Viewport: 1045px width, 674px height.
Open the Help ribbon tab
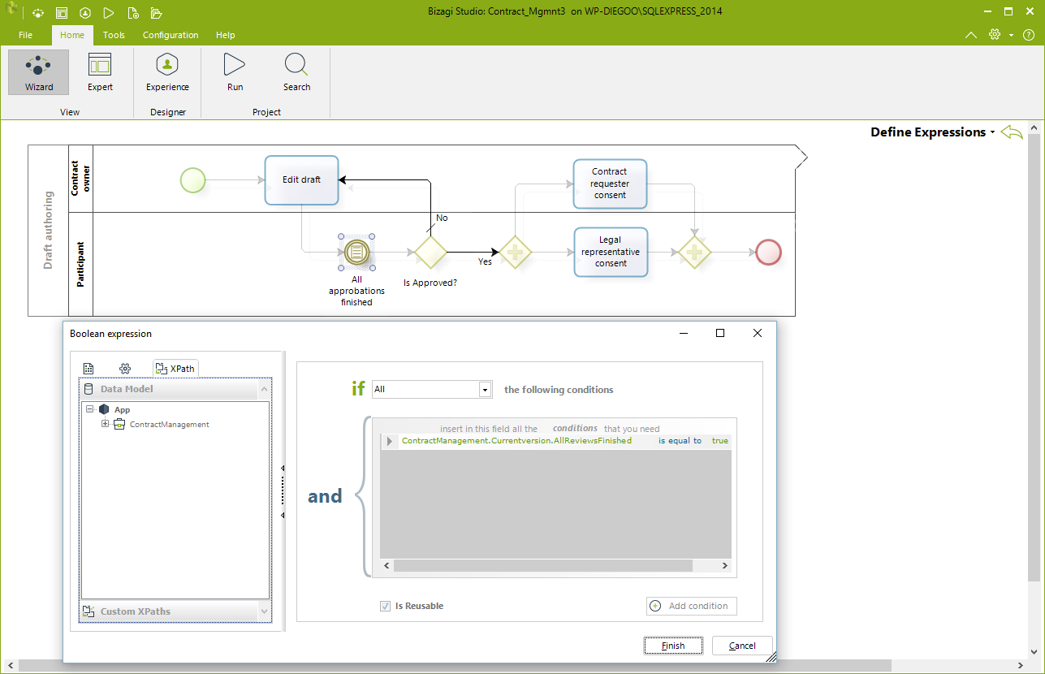226,35
